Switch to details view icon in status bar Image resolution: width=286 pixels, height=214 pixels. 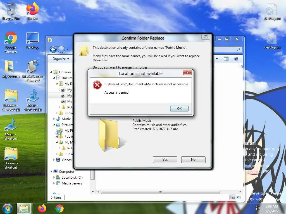tap(232, 198)
